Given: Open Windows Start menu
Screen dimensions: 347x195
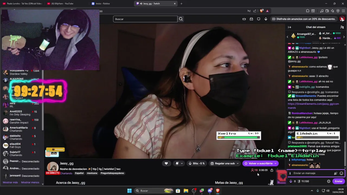Looking at the screenshot, I should click(x=129, y=191).
